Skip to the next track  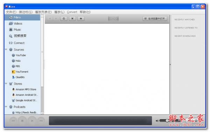point(41,121)
